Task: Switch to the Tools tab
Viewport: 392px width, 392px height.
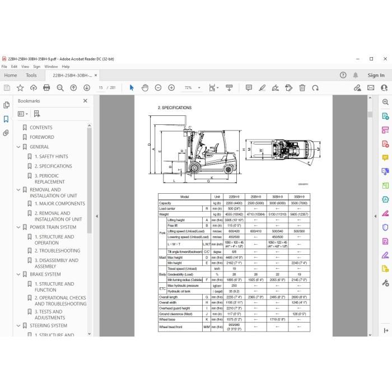Action: 31,75
